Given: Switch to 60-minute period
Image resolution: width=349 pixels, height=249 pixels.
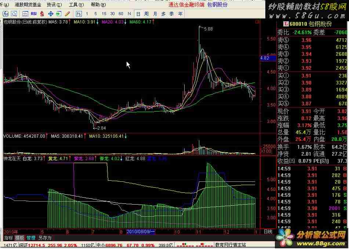Looking at the screenshot, I should point(121,14).
